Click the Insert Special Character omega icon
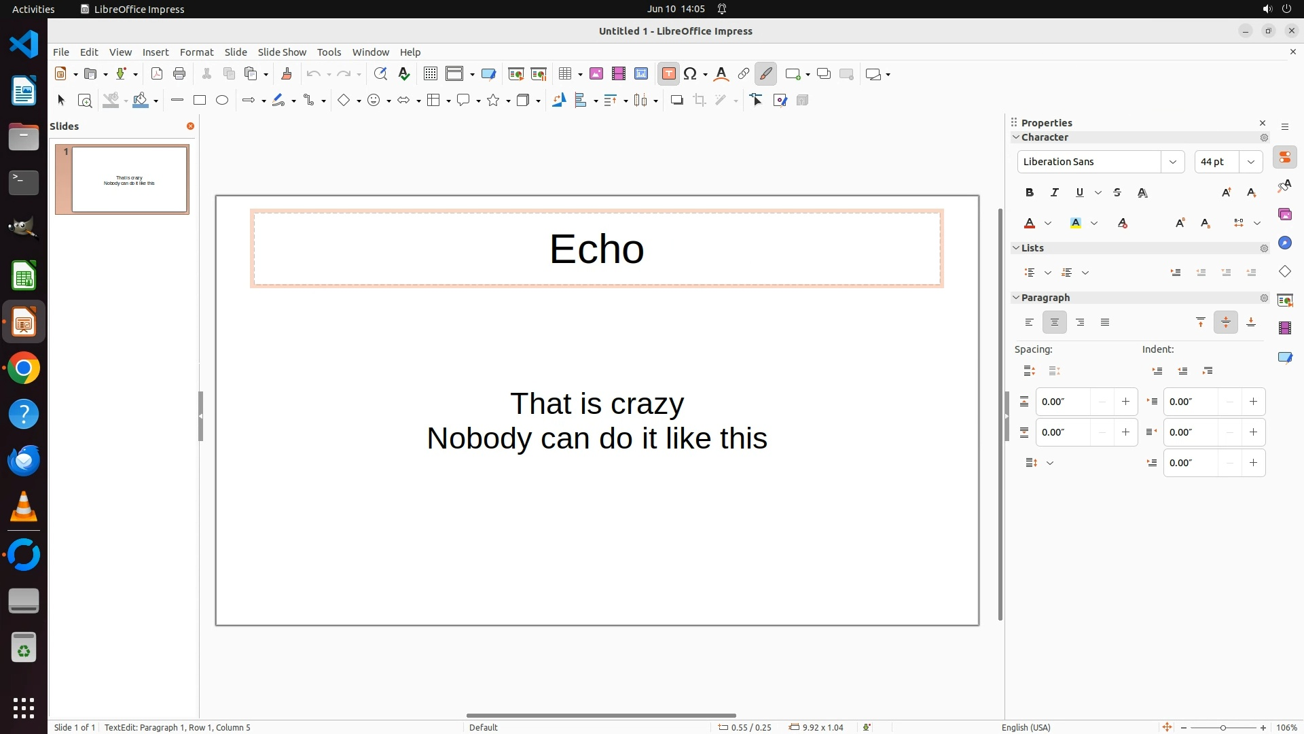The height and width of the screenshot is (734, 1304). click(691, 74)
